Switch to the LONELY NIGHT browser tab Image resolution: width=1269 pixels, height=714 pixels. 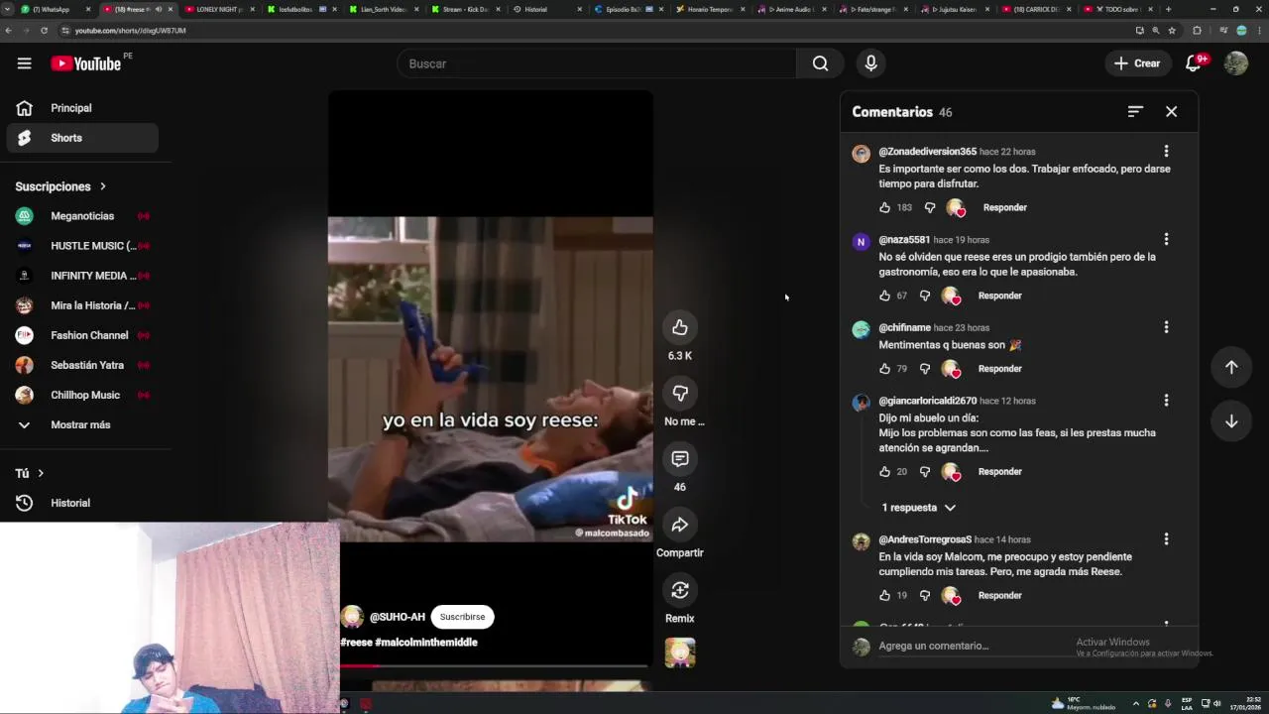point(220,9)
